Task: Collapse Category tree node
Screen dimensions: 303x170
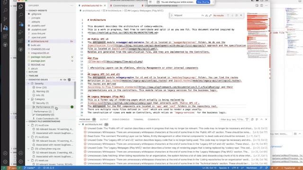Action: tap(28, 99)
